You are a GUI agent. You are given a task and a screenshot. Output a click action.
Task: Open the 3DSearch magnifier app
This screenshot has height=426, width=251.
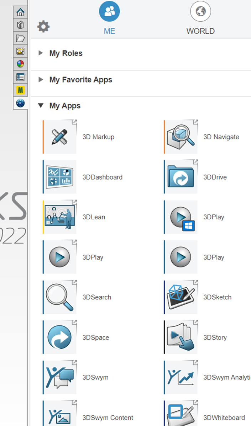coord(60,297)
